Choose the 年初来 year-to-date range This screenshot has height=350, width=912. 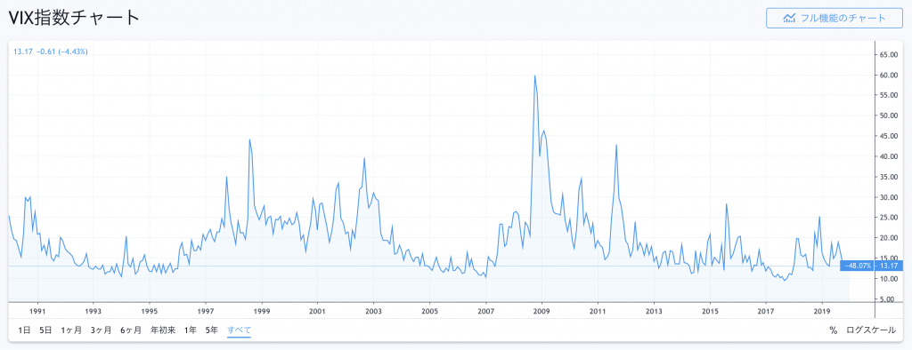coord(162,330)
